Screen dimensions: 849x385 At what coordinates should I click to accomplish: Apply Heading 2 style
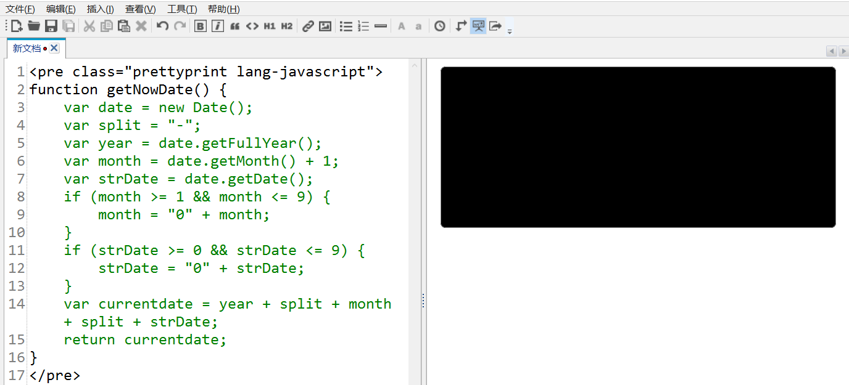click(x=287, y=26)
